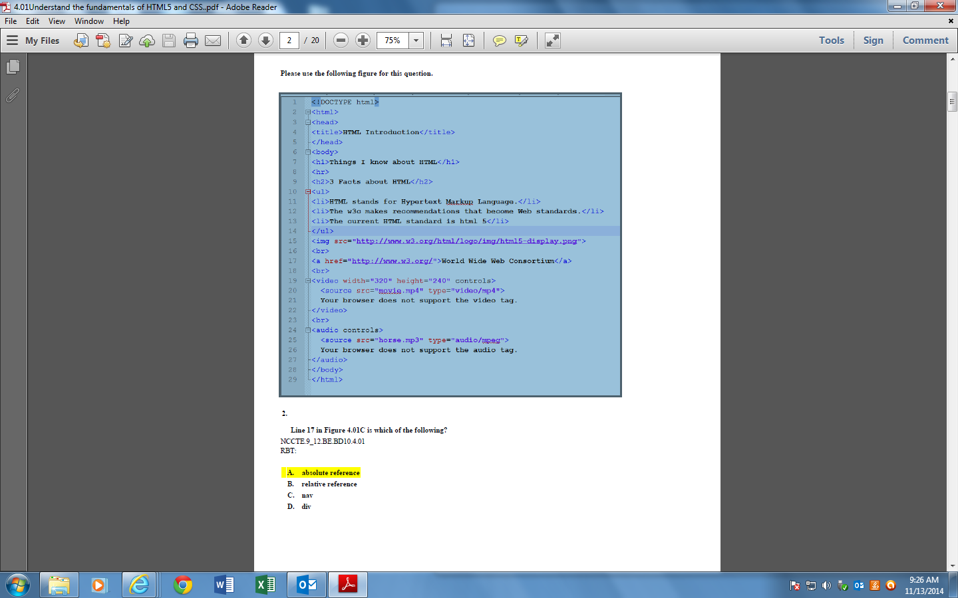Add a sticky note comment
Screen dimensions: 958x598
499,41
